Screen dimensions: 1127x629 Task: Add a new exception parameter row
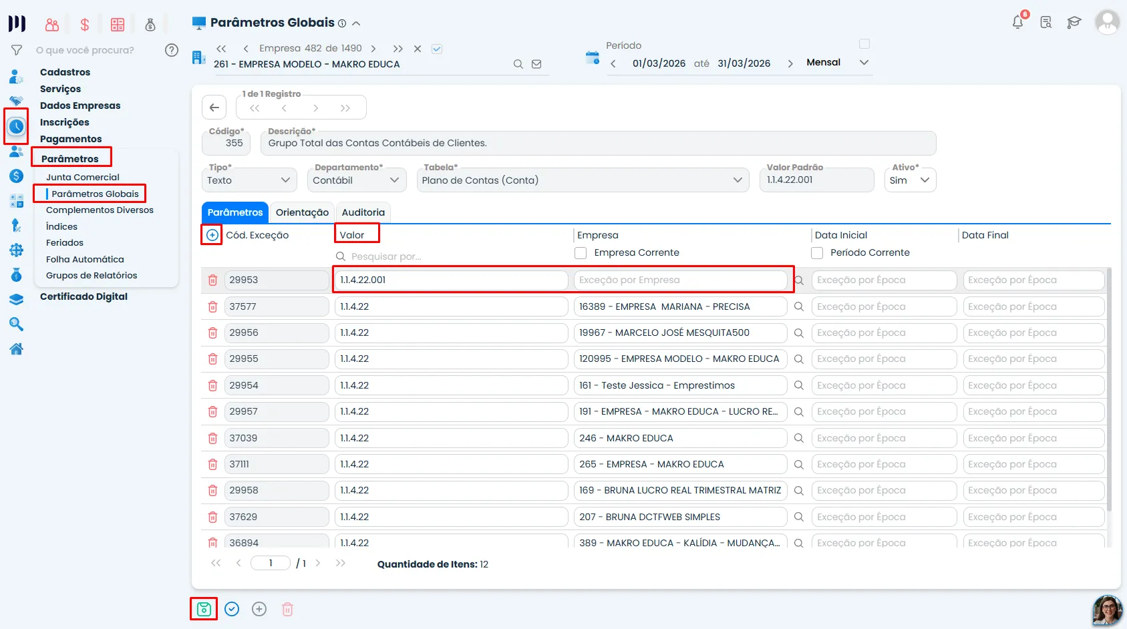pos(212,235)
